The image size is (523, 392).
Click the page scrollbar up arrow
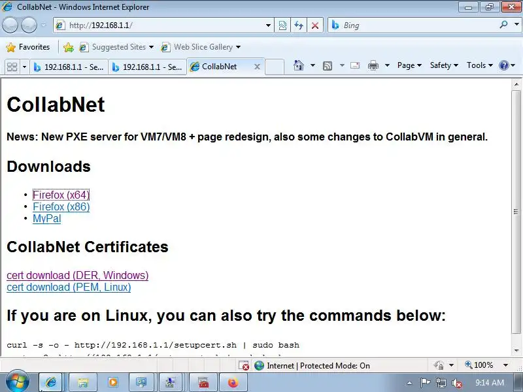[516, 84]
